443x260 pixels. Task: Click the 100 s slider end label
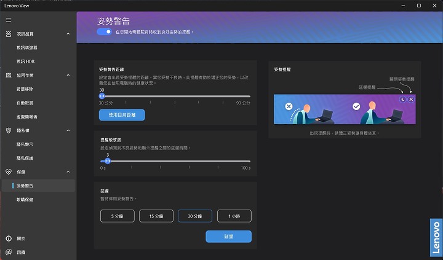click(x=245, y=168)
